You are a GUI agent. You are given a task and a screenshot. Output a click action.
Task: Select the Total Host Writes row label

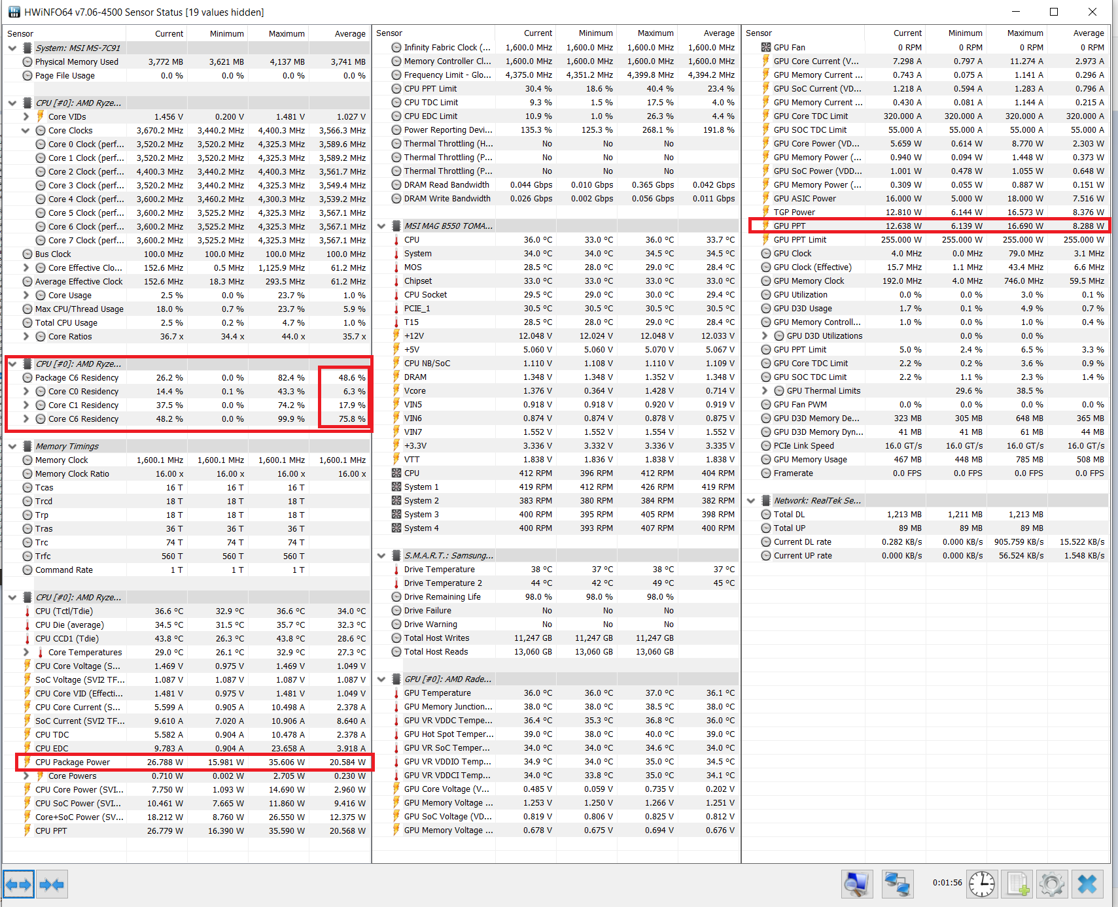pos(437,638)
